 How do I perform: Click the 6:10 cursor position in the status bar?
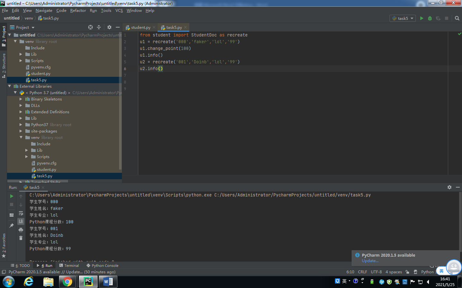(350, 272)
